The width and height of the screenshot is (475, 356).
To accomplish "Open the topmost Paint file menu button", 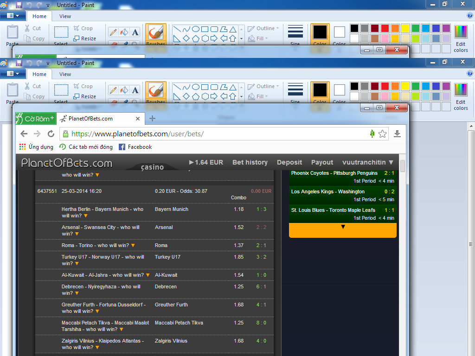I will 13,16.
